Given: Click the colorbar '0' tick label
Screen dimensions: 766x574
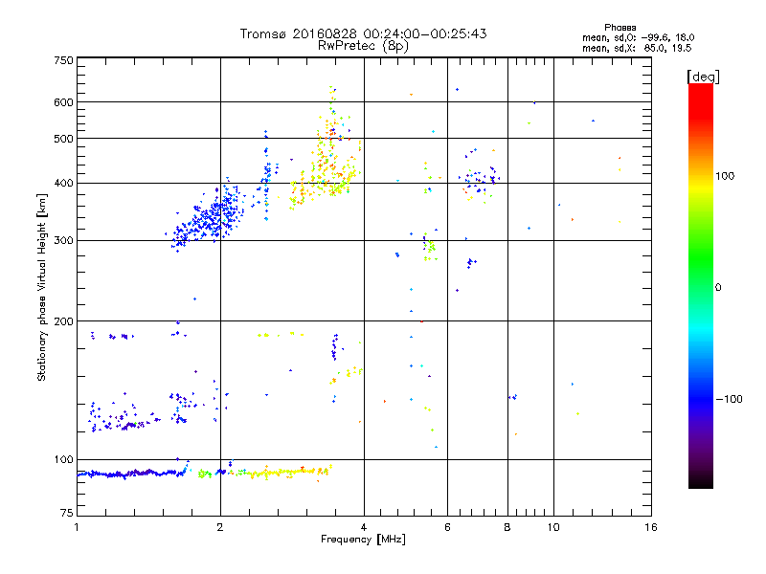Looking at the screenshot, I should 718,287.
